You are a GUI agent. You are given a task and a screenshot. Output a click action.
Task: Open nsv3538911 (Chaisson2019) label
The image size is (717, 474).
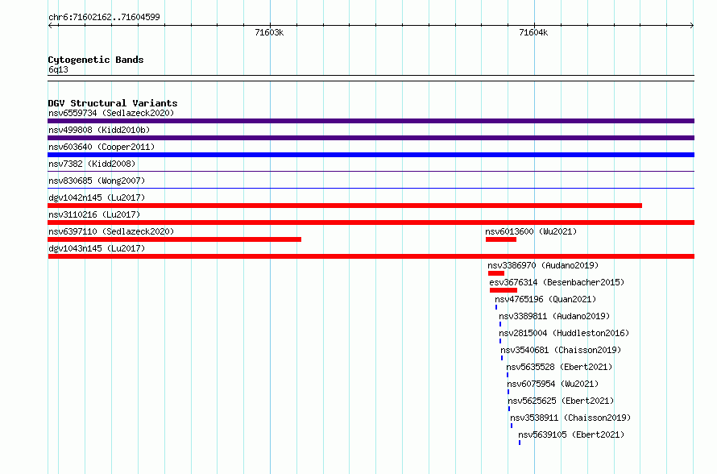click(x=570, y=418)
